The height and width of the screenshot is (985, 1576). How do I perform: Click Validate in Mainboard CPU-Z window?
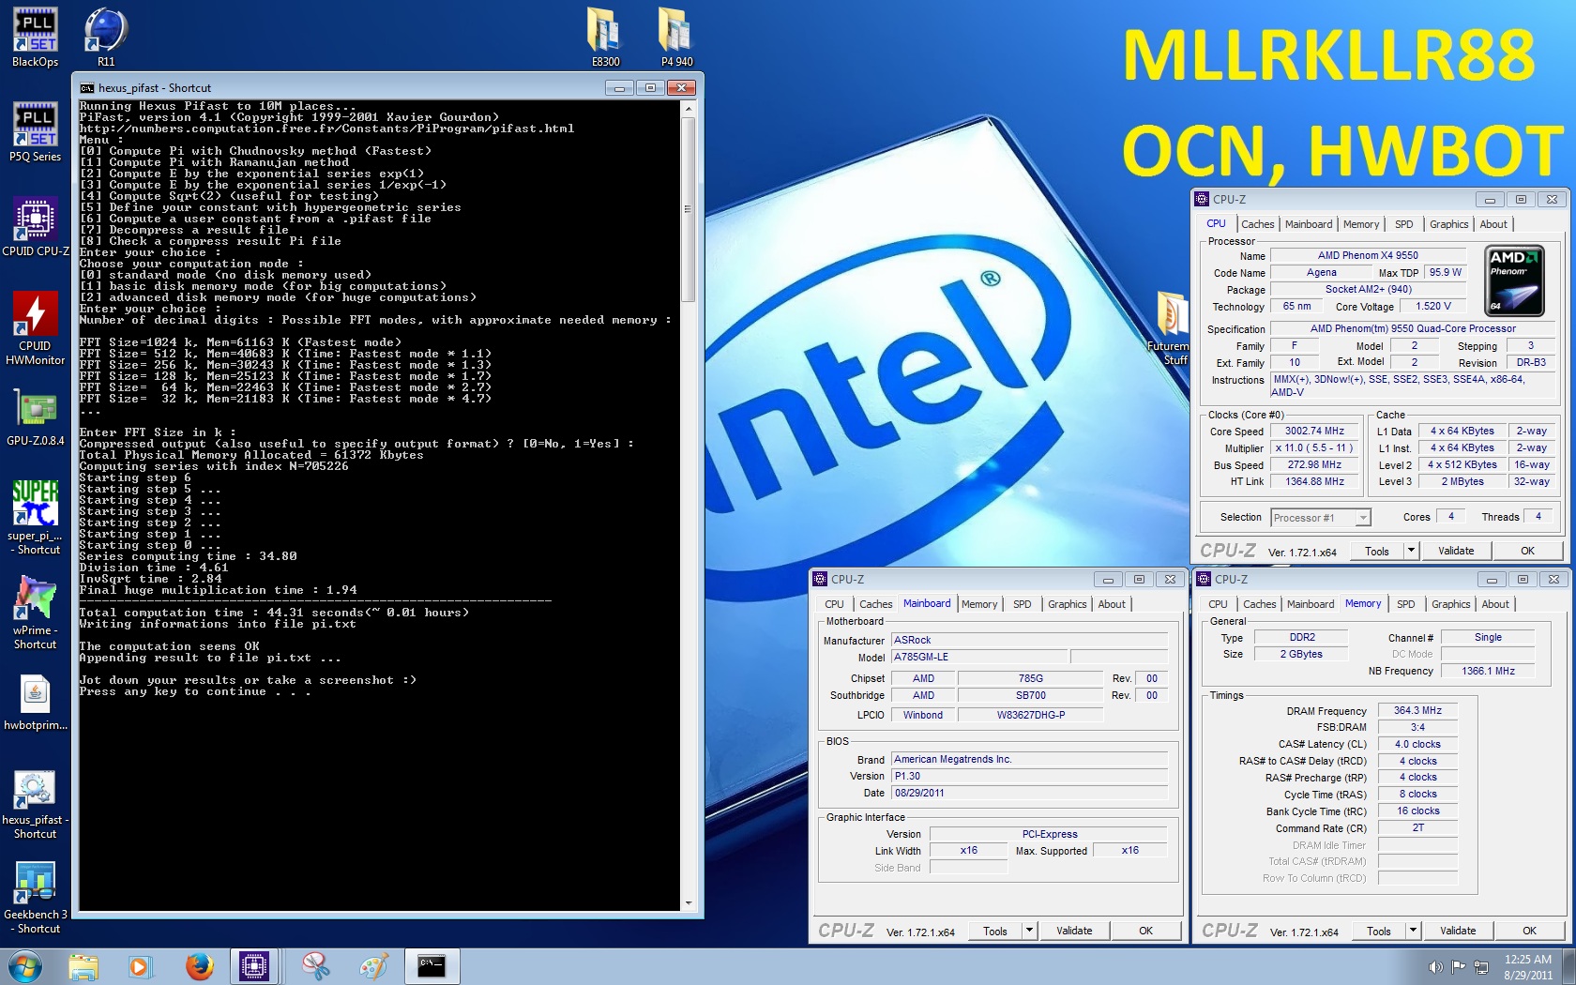pos(1074,931)
